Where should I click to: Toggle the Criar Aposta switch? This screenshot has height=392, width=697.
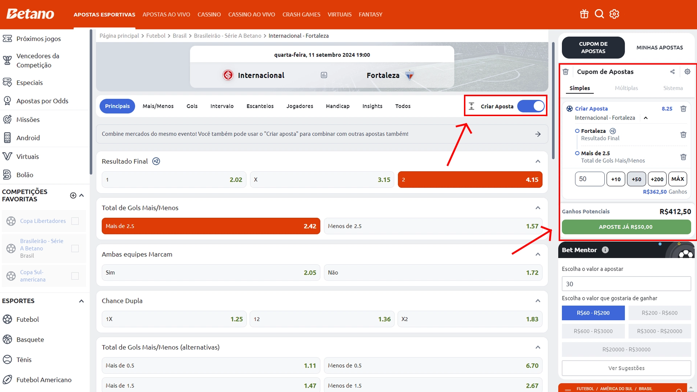click(x=531, y=106)
